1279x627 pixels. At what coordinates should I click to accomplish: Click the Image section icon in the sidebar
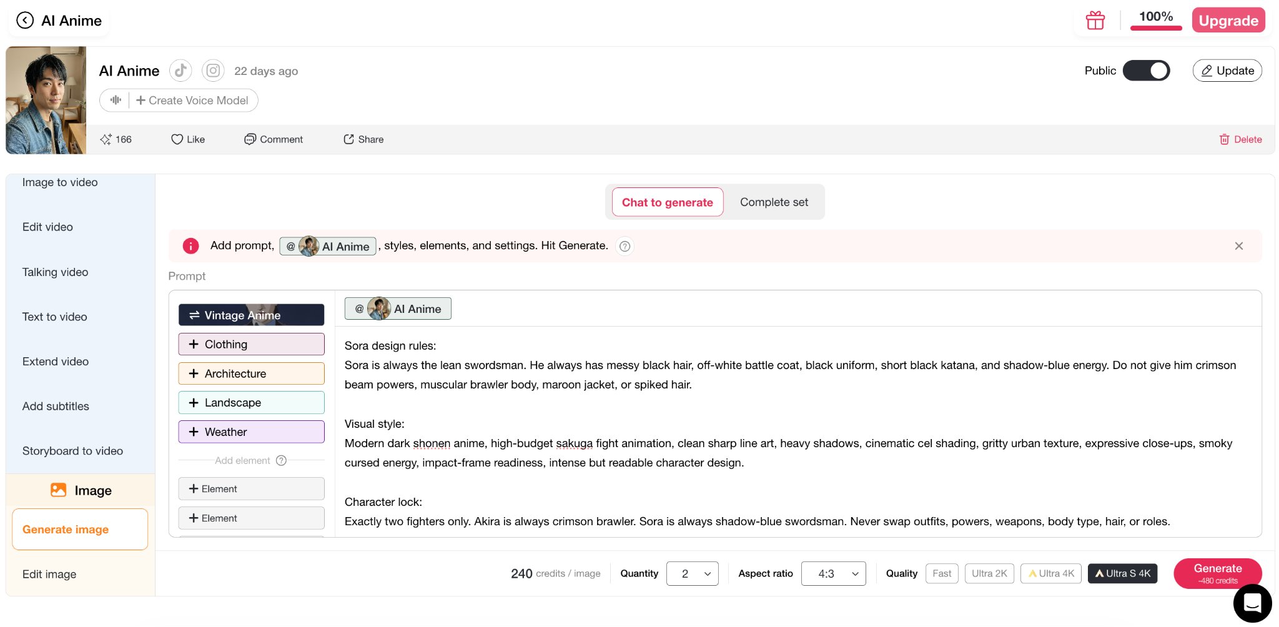(58, 490)
